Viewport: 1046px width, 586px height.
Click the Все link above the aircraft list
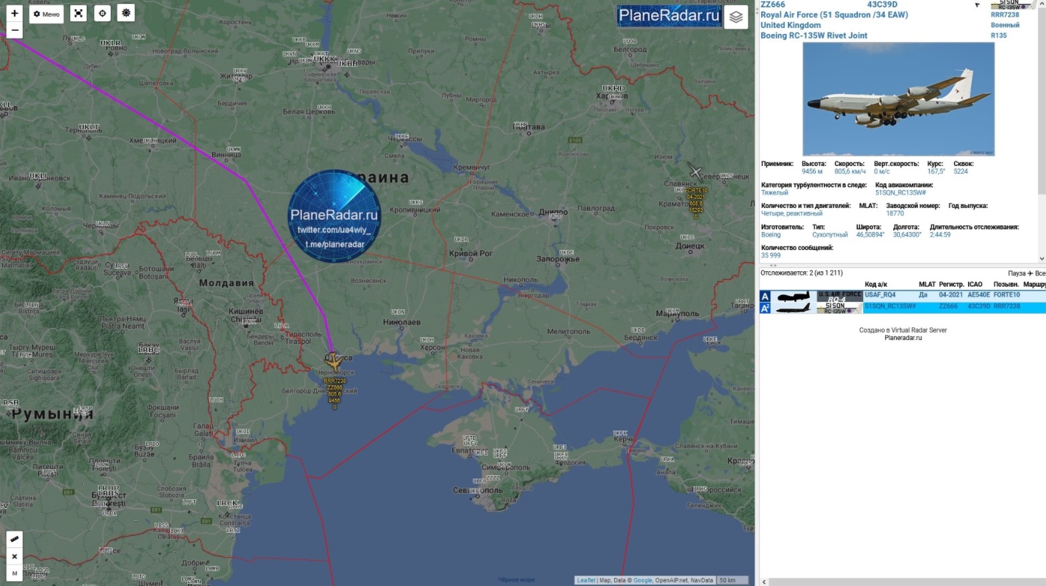(x=1039, y=273)
